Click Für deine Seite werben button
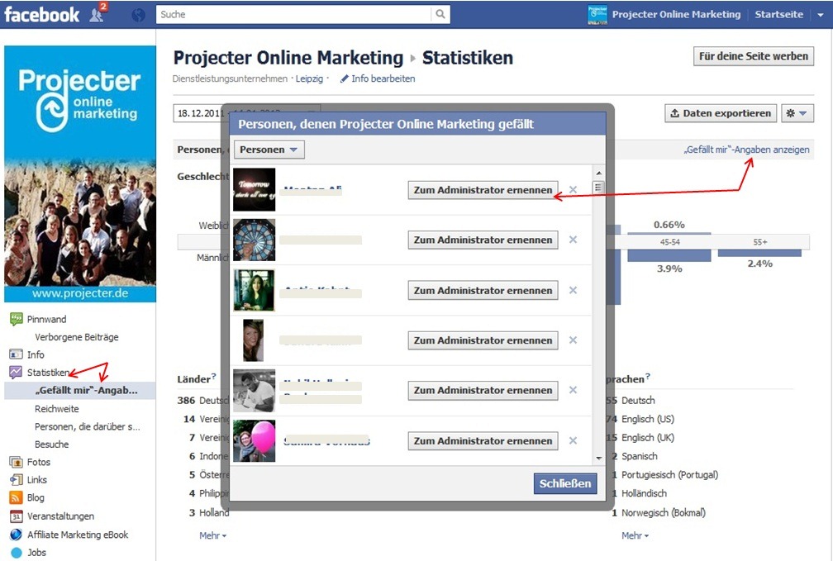Viewport: 833px width, 561px height. coord(754,56)
